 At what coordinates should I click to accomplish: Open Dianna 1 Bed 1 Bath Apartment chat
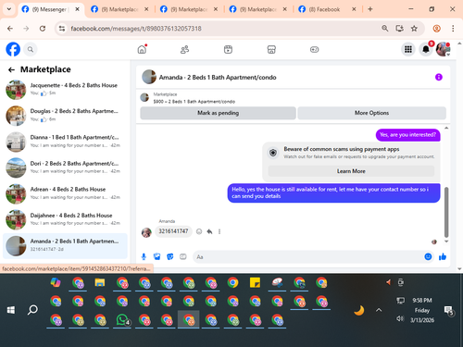65,142
